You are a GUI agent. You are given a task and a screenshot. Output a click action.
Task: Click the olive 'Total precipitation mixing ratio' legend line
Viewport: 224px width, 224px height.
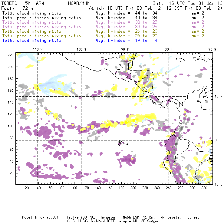click(41, 36)
